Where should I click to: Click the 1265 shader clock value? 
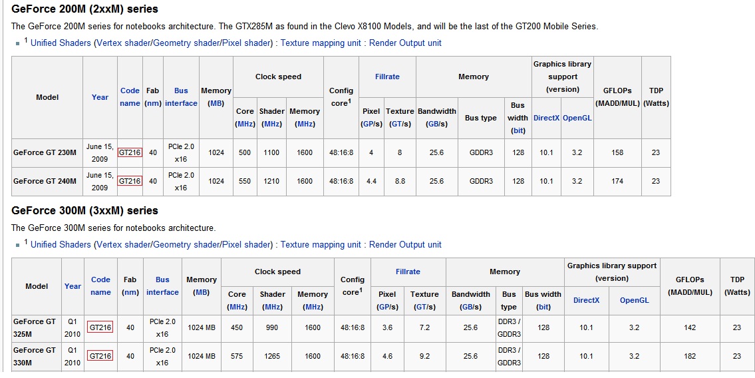[271, 356]
